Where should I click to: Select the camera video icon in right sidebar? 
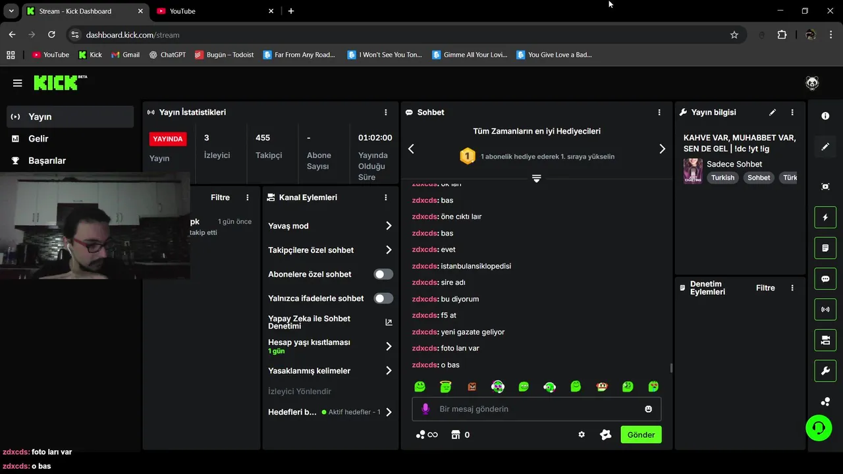825,340
